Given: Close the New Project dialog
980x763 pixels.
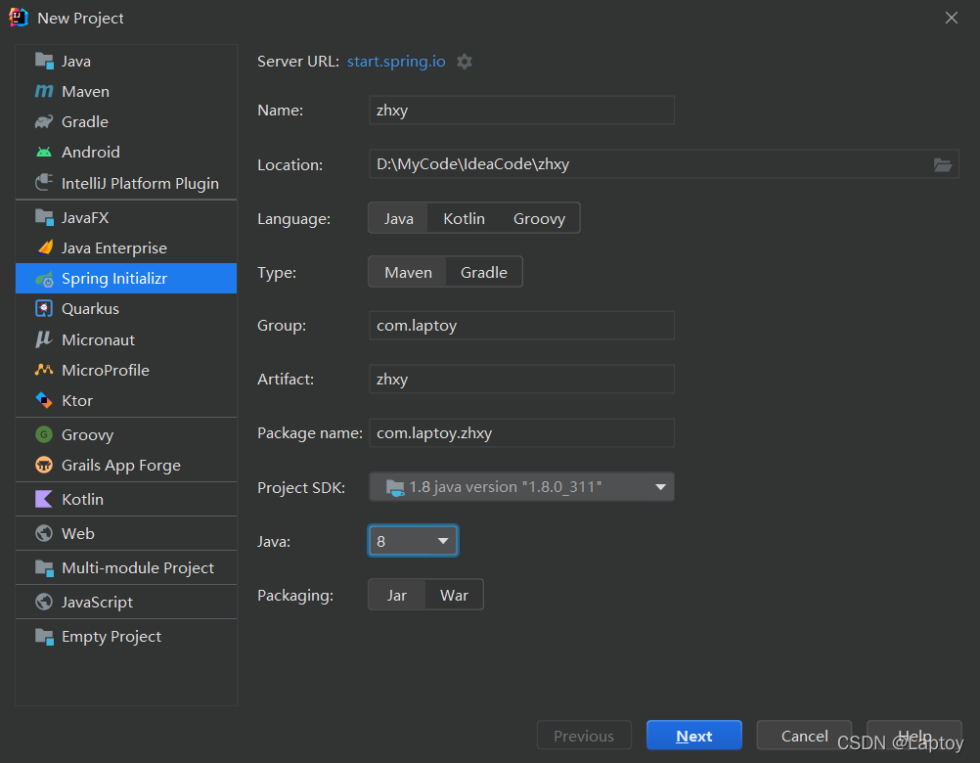Looking at the screenshot, I should tap(952, 18).
